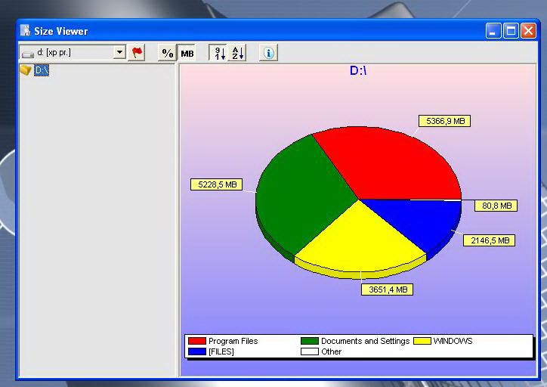Click the green Documents and Settings legend swatch
Viewport: 547px width, 387px height.
tap(310, 341)
